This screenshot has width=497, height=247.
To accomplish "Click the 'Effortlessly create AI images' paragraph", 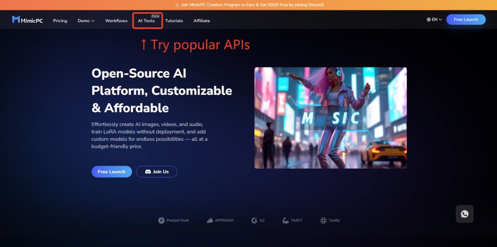I will [x=150, y=135].
